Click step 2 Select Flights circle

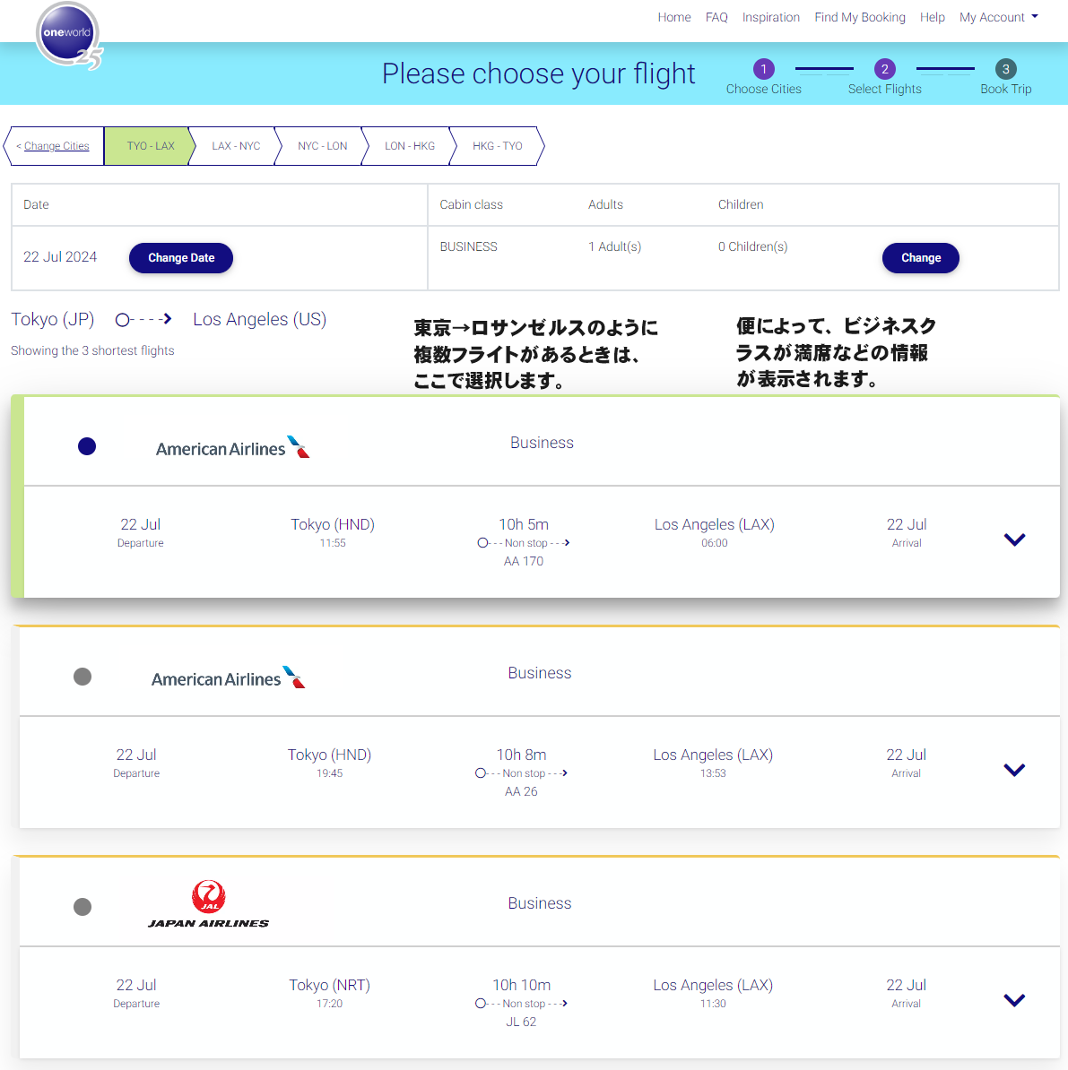pyautogui.click(x=884, y=69)
